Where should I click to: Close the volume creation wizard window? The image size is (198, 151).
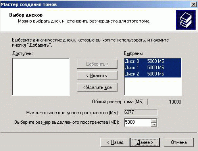tap(193, 4)
